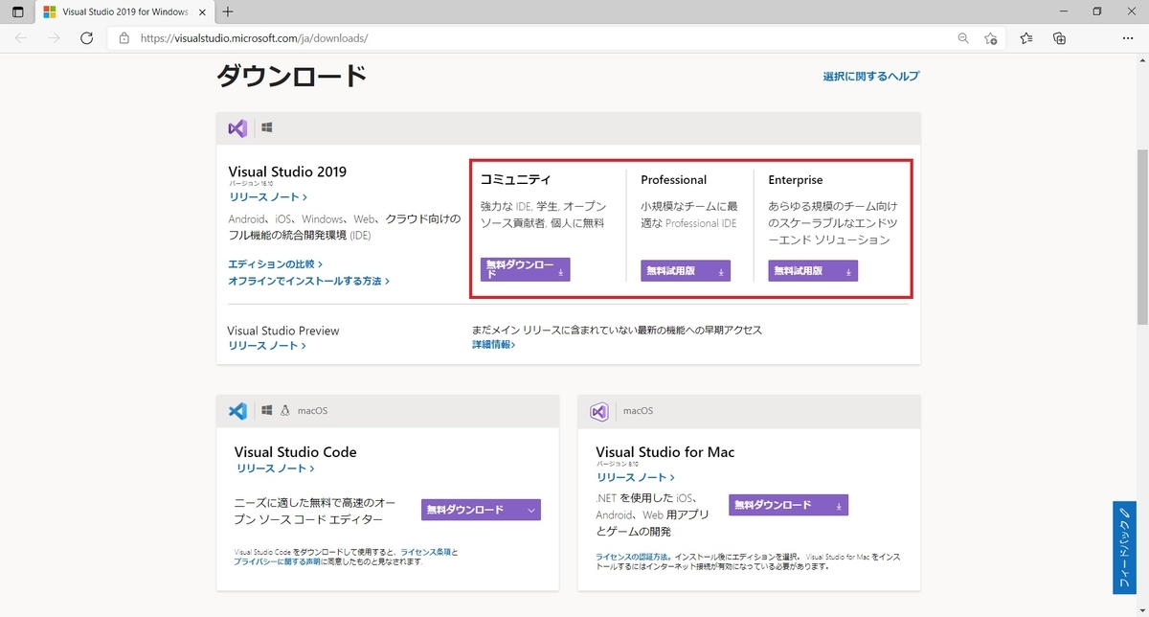Image resolution: width=1149 pixels, height=617 pixels.
Task: Open the プライバシーに関する声明 link
Action: (278, 561)
